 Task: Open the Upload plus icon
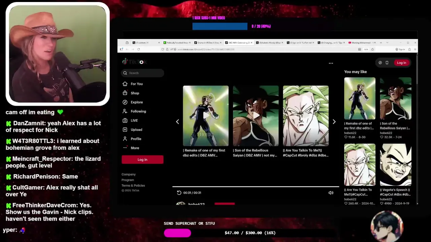(x=125, y=129)
